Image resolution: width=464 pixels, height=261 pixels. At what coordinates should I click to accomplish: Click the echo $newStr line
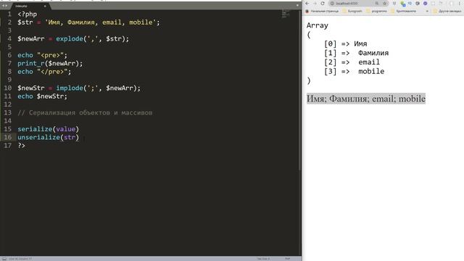click(42, 96)
